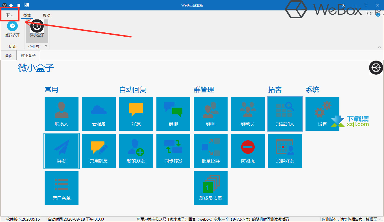
Task: Open the 常用消息 common messages tile
Action: [99, 151]
